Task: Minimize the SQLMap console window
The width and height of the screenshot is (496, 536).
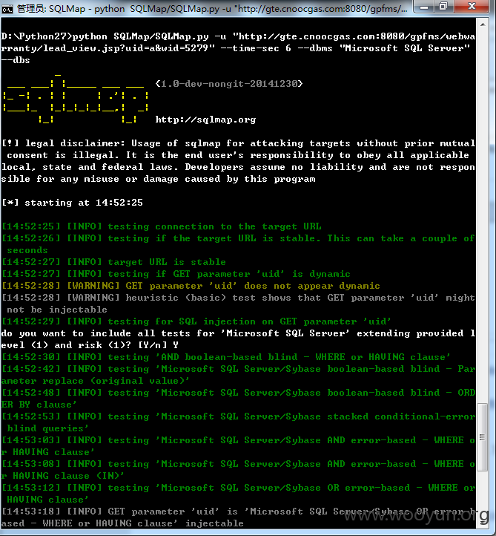Action: tap(424, 7)
